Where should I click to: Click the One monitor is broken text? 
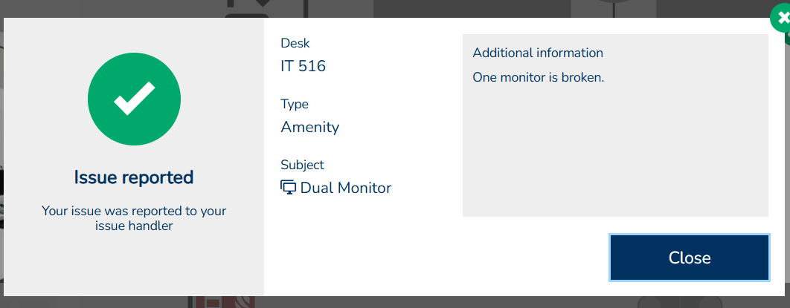(539, 77)
